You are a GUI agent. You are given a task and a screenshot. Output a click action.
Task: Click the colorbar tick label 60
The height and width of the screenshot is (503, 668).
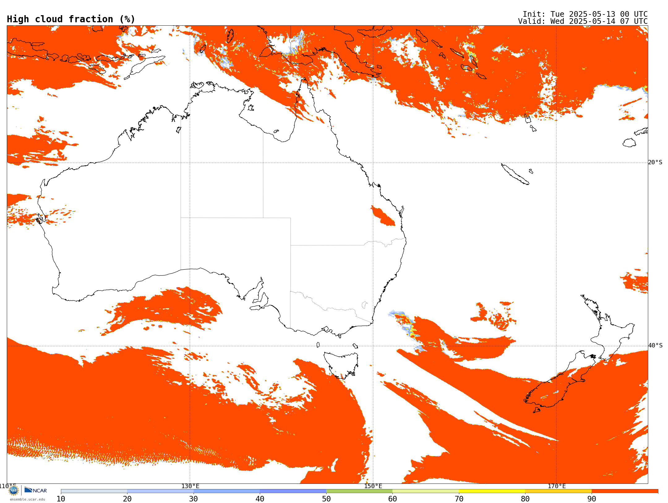[x=392, y=499]
